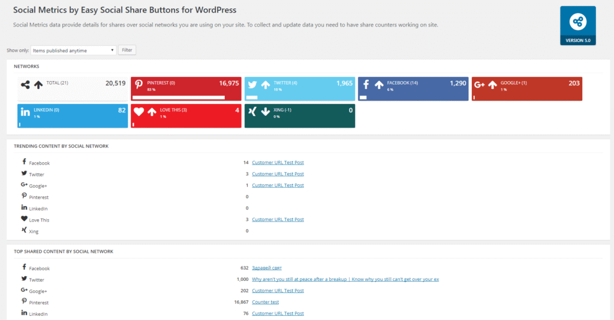Open trending Google+ 'Customer URL Test Post' link

(x=278, y=185)
